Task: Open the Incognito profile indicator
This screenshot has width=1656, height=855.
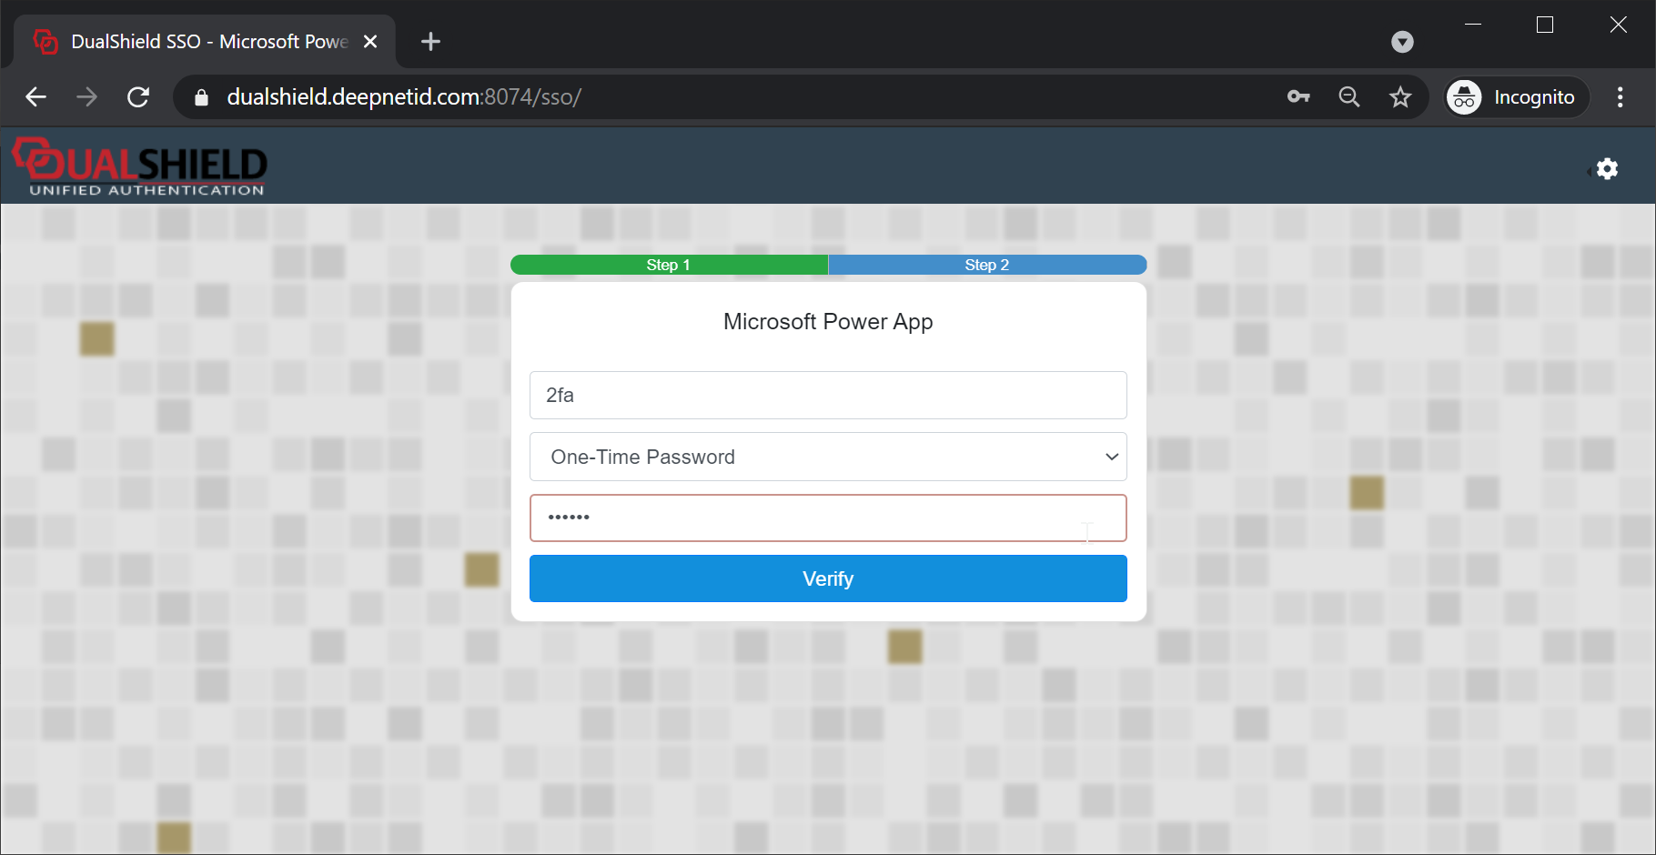Action: pos(1517,97)
